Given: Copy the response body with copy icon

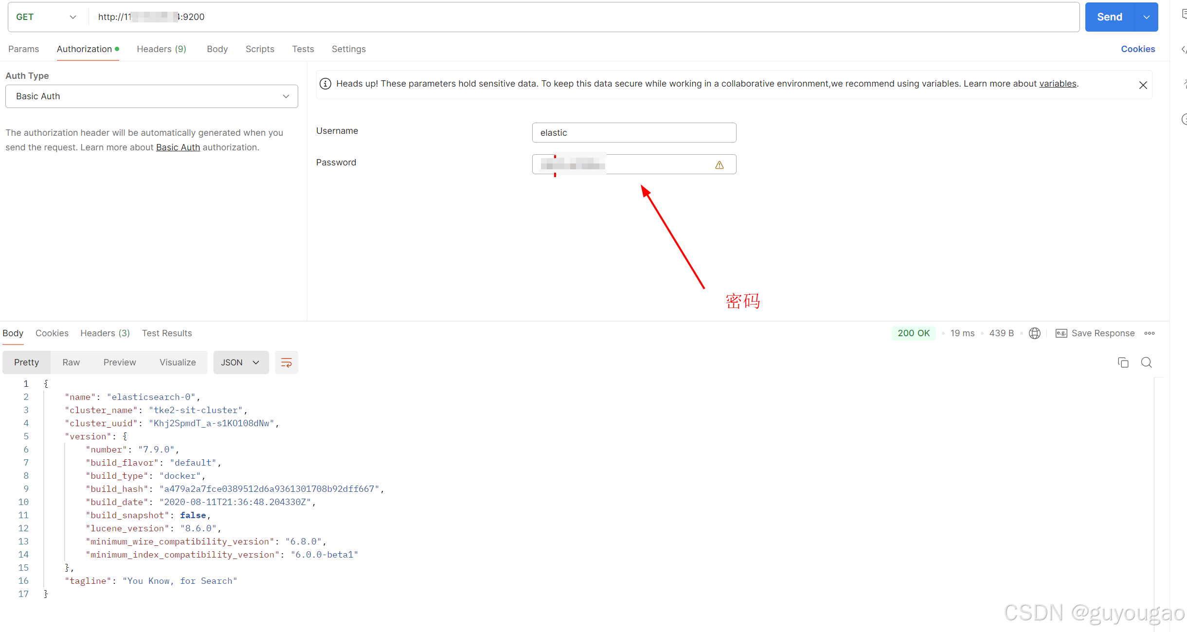Looking at the screenshot, I should click(1123, 362).
